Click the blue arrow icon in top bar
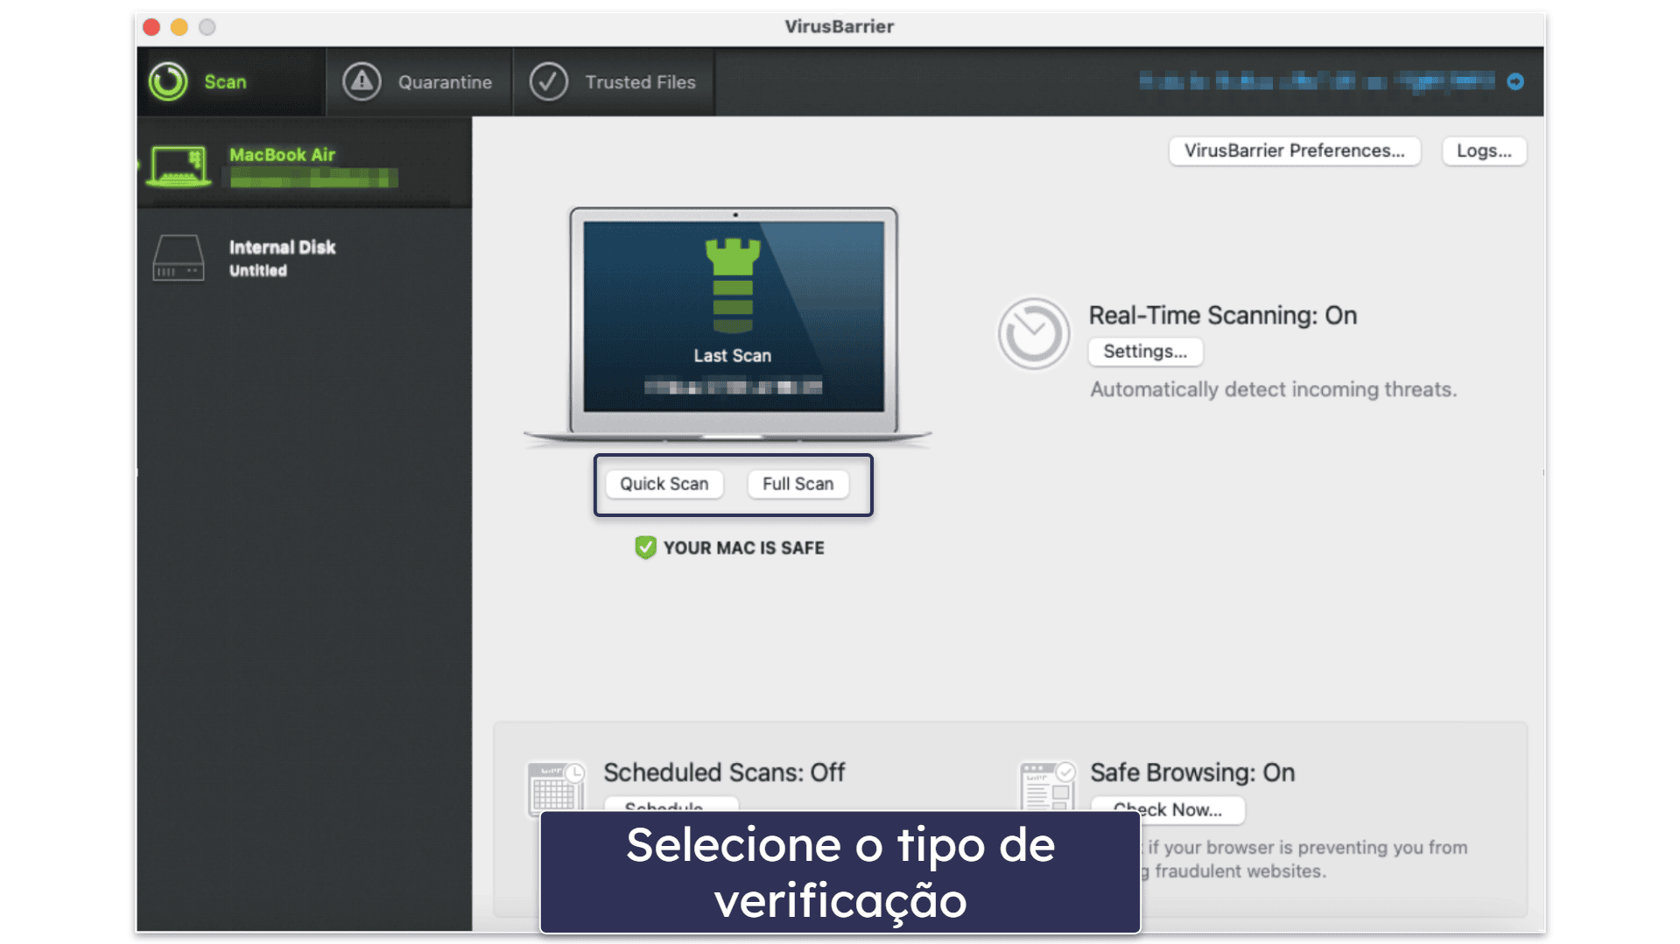The width and height of the screenshot is (1680, 944). [1515, 81]
